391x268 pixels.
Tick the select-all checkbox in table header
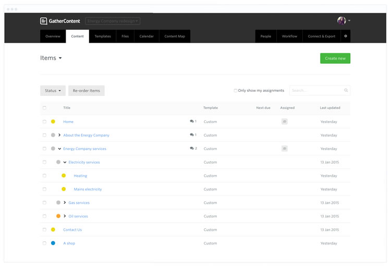(x=44, y=108)
